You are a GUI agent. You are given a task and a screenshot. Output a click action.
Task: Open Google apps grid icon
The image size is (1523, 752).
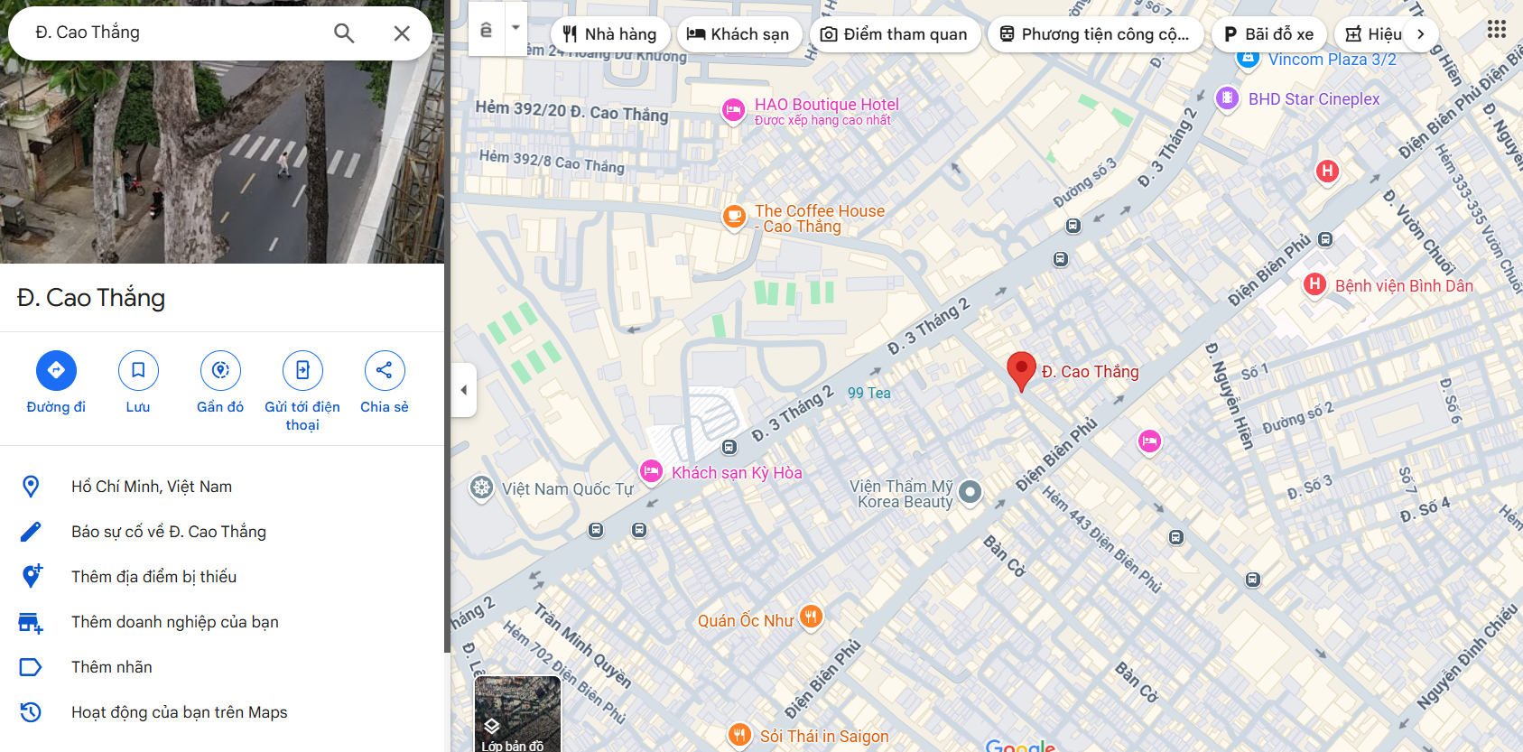click(x=1496, y=30)
